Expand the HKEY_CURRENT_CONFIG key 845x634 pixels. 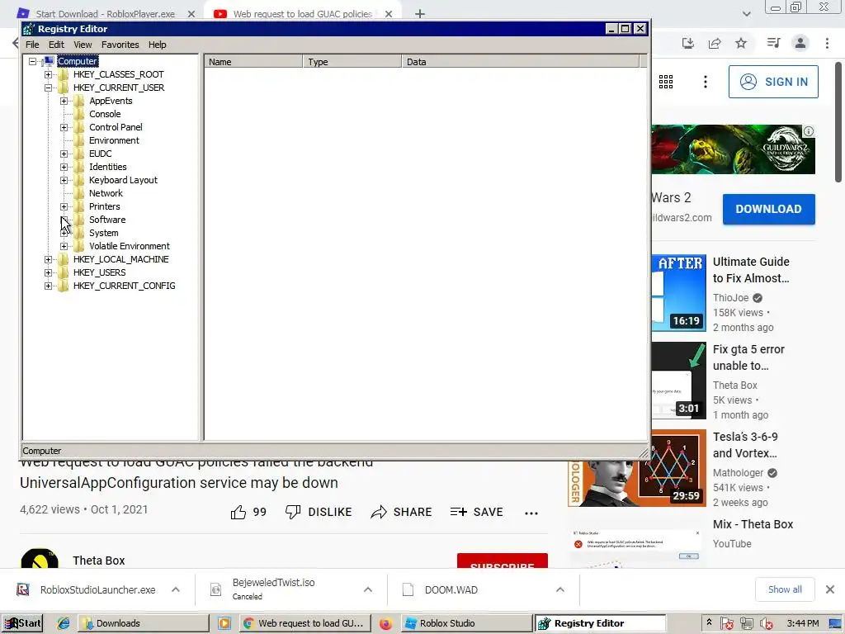tap(49, 286)
